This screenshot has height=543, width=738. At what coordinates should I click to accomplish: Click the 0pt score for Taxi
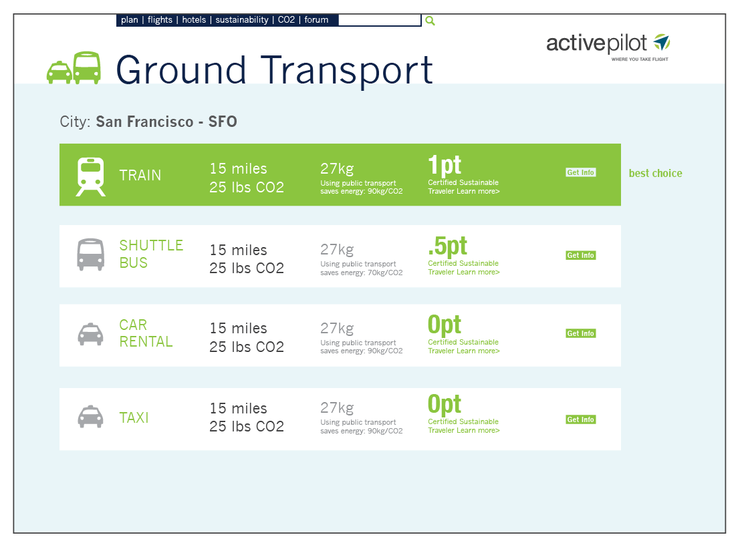(445, 405)
